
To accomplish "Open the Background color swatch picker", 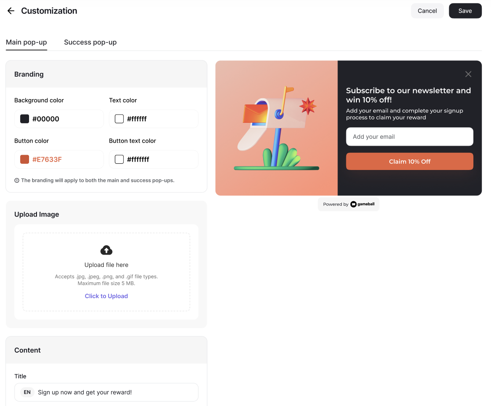I will [24, 118].
